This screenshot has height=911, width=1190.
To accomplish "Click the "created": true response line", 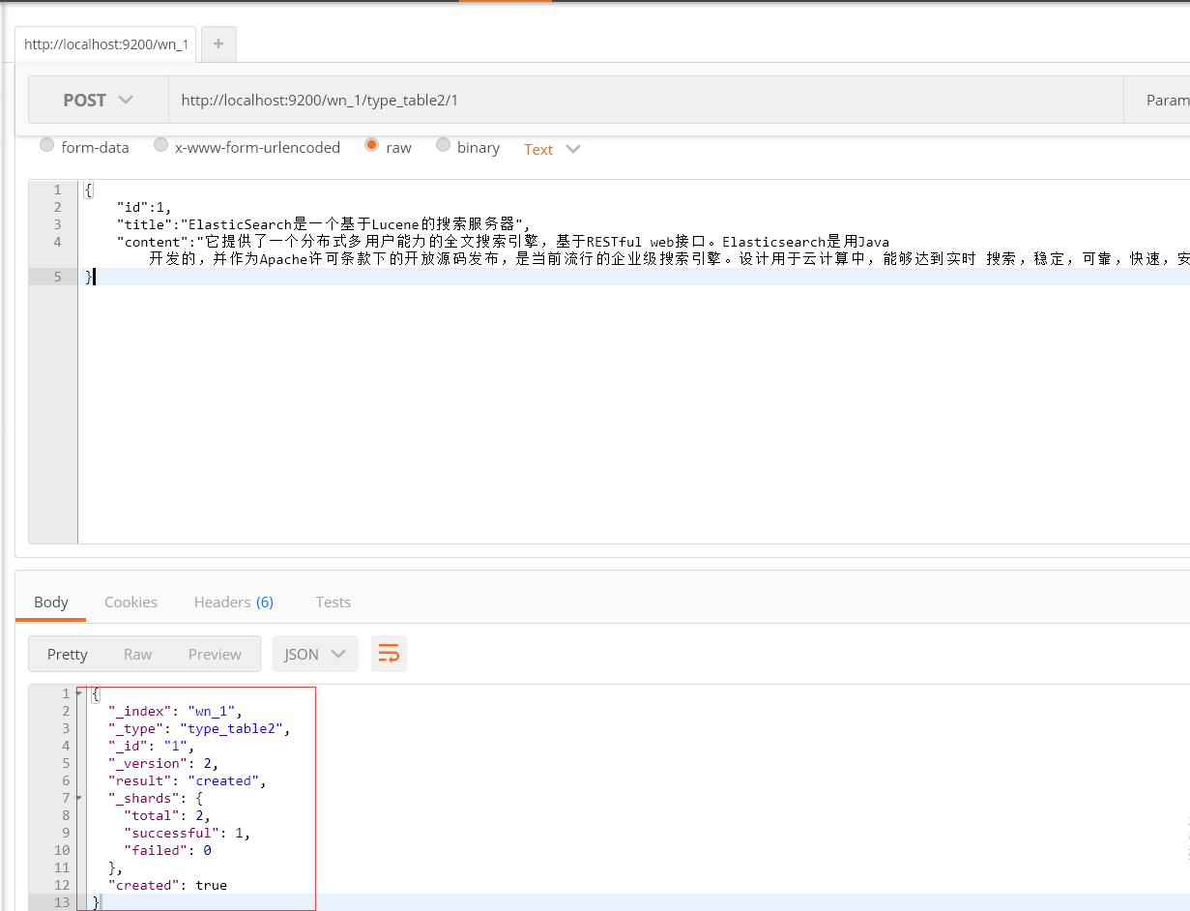I will tap(167, 885).
